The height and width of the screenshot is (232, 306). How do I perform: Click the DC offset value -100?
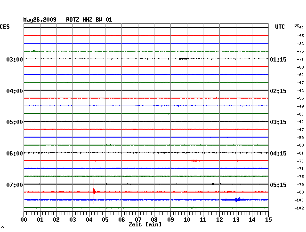[x=299, y=200]
